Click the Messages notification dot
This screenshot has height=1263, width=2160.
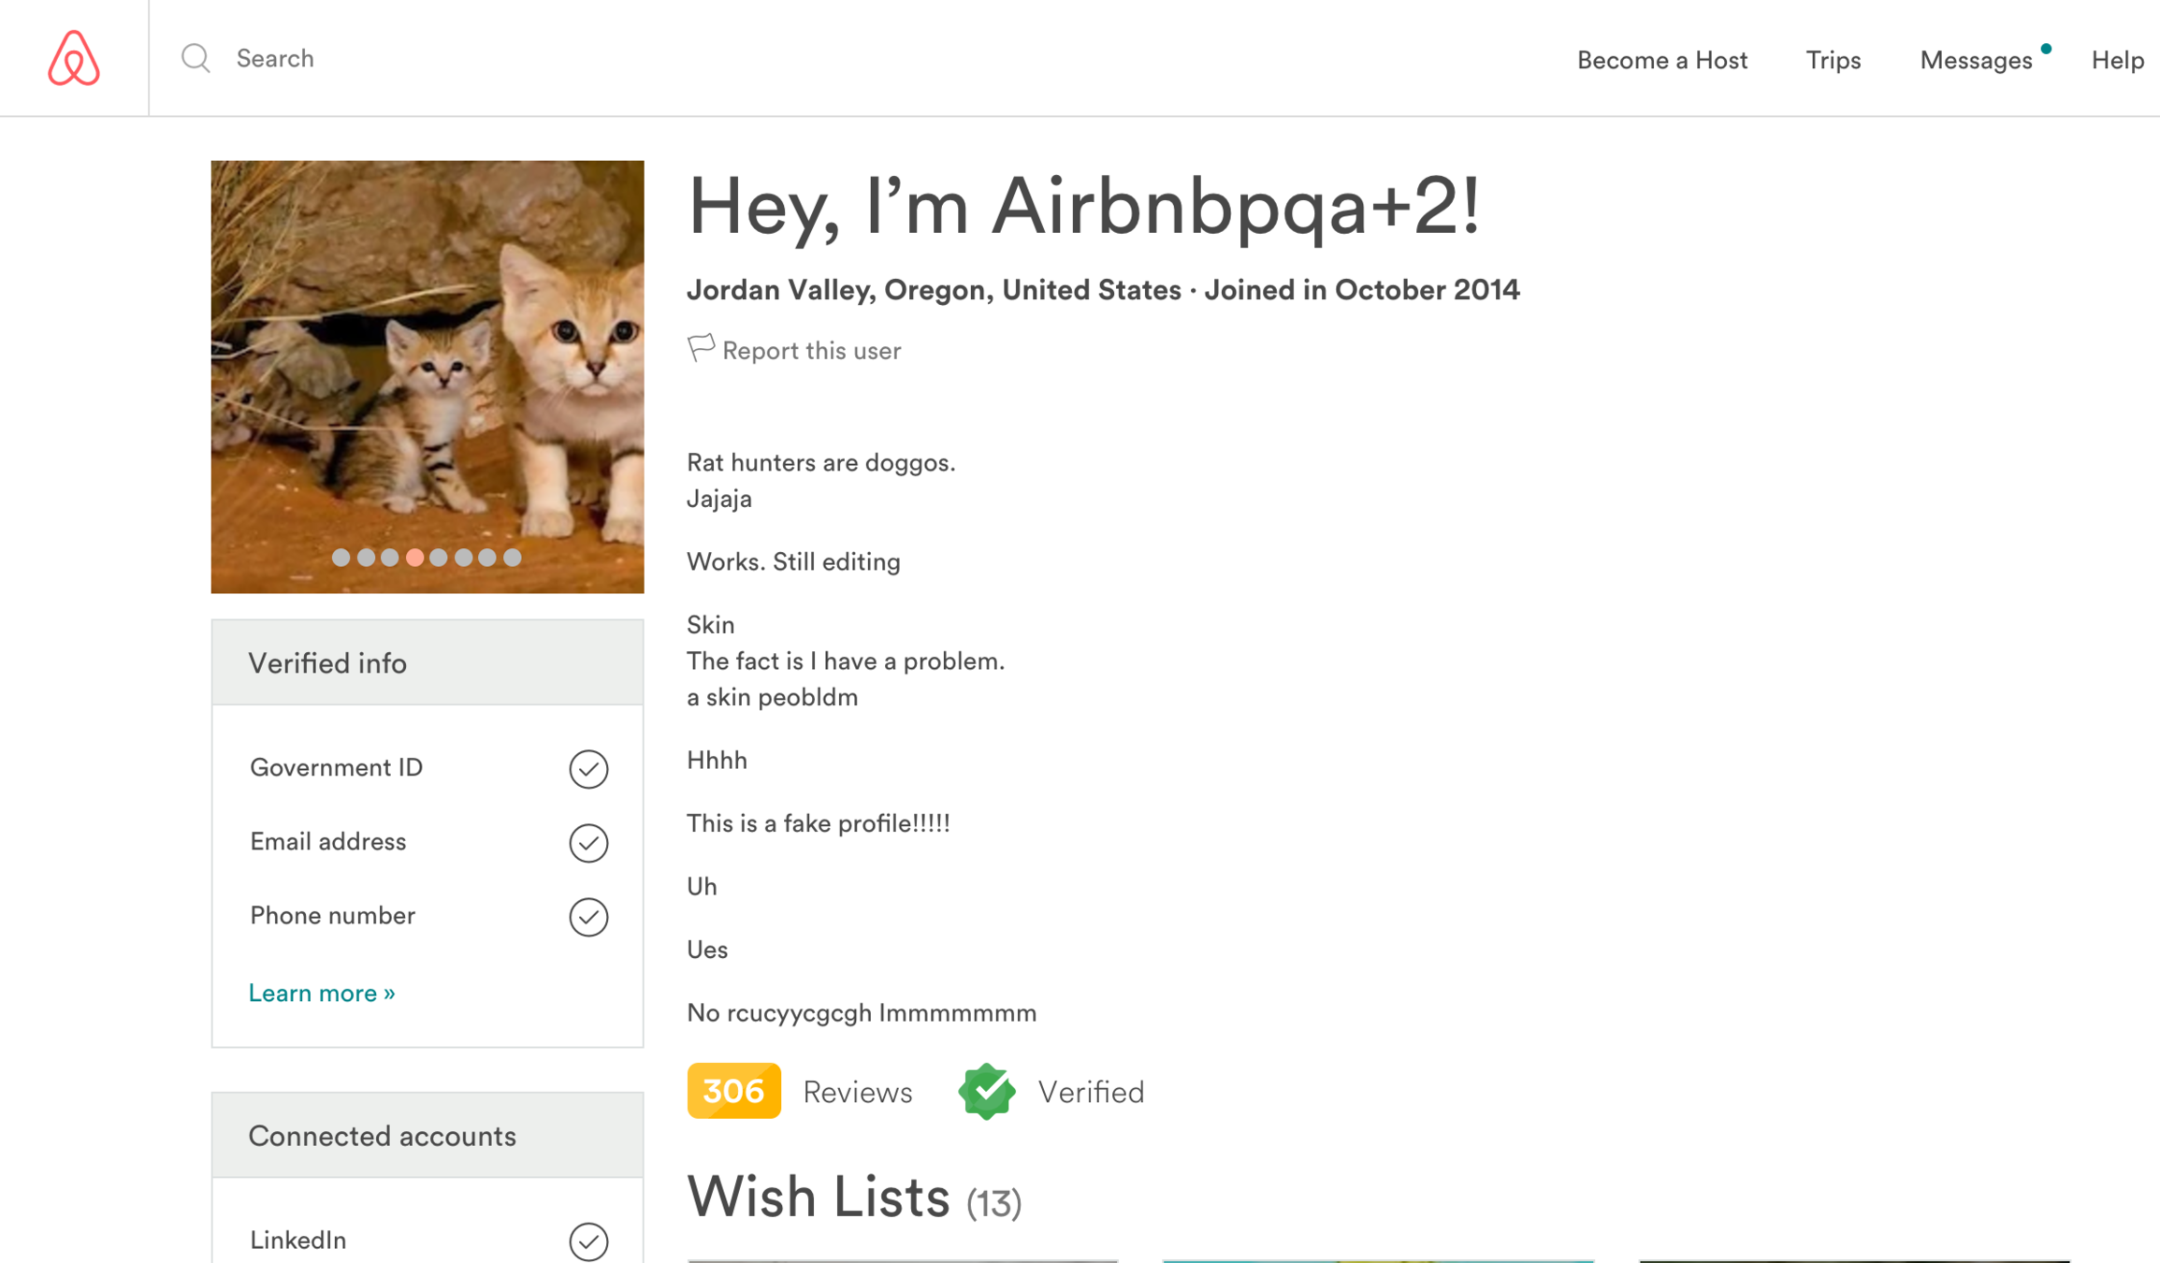click(2046, 49)
